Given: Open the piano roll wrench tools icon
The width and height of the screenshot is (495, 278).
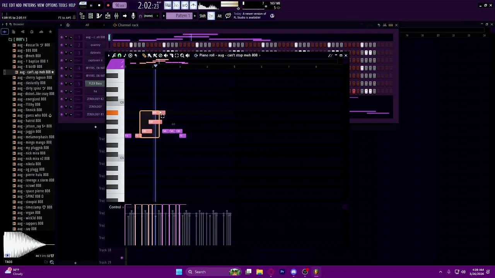Looking at the screenshot, I should tap(114, 55).
